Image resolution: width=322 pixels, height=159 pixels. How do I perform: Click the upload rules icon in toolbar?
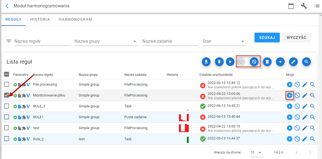click(x=219, y=62)
